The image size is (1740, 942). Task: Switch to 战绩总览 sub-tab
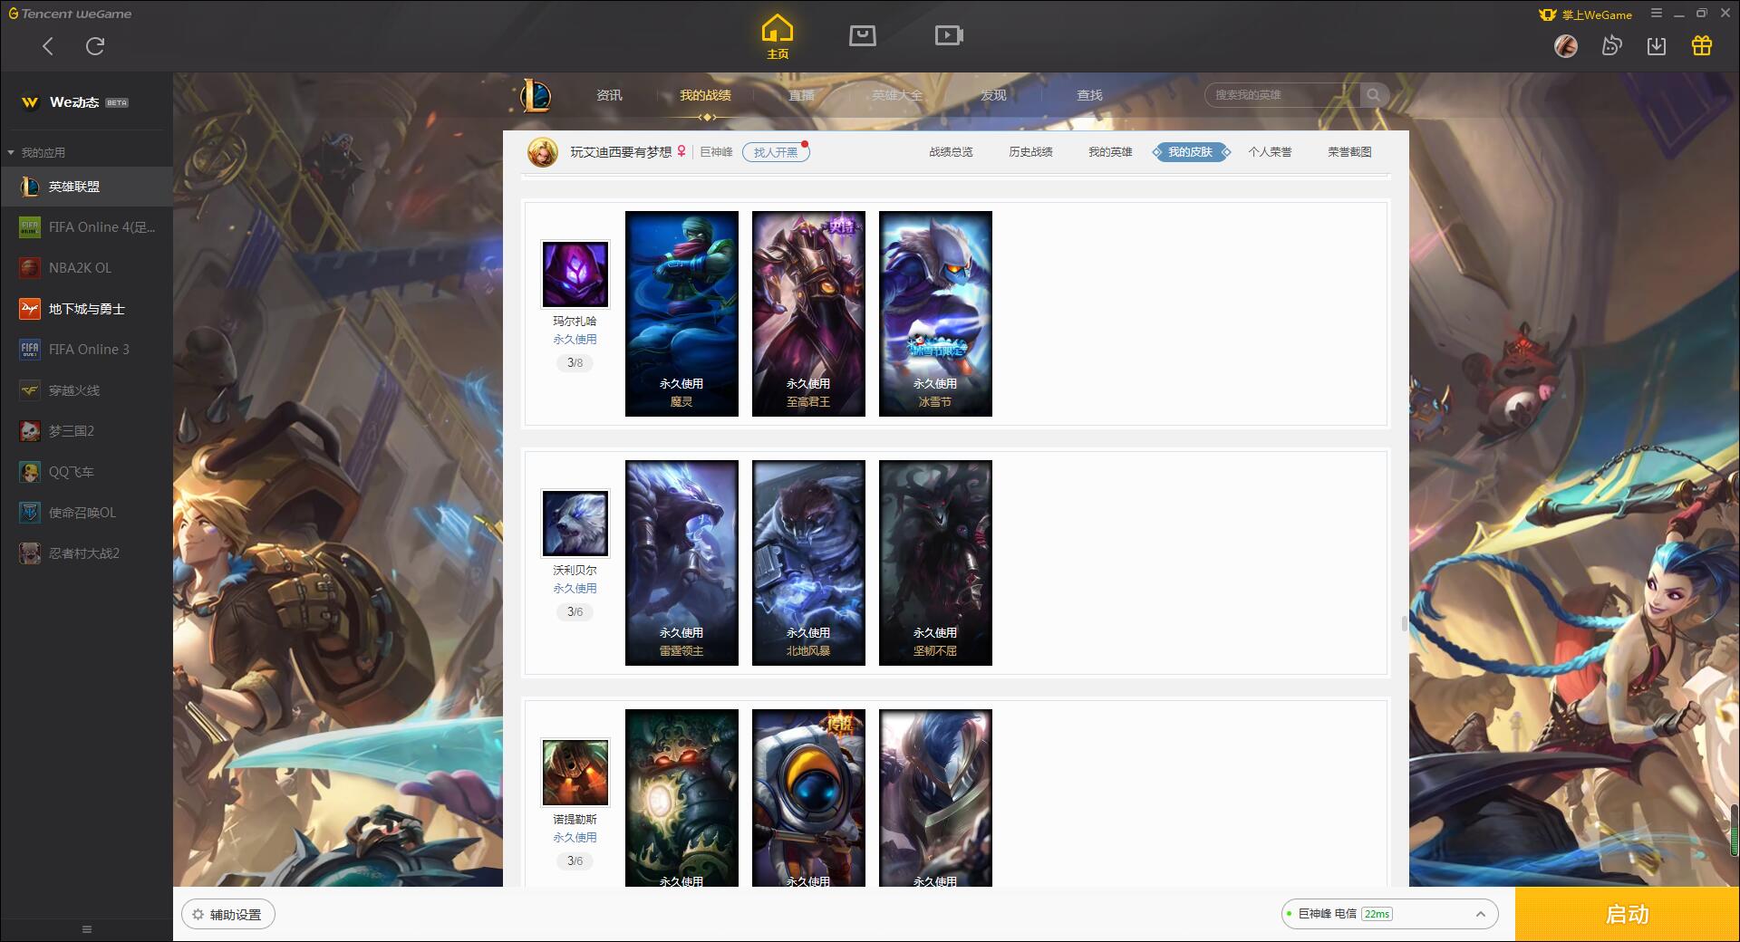(951, 152)
